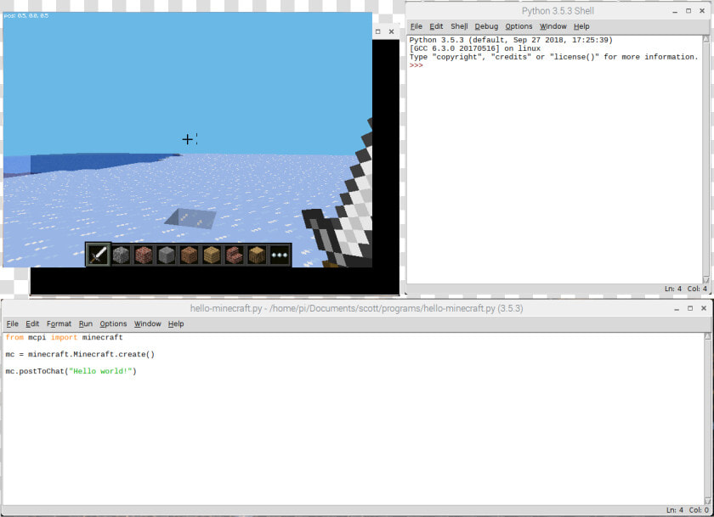
Task: Open full inventory via three-dots slot
Action: [280, 255]
